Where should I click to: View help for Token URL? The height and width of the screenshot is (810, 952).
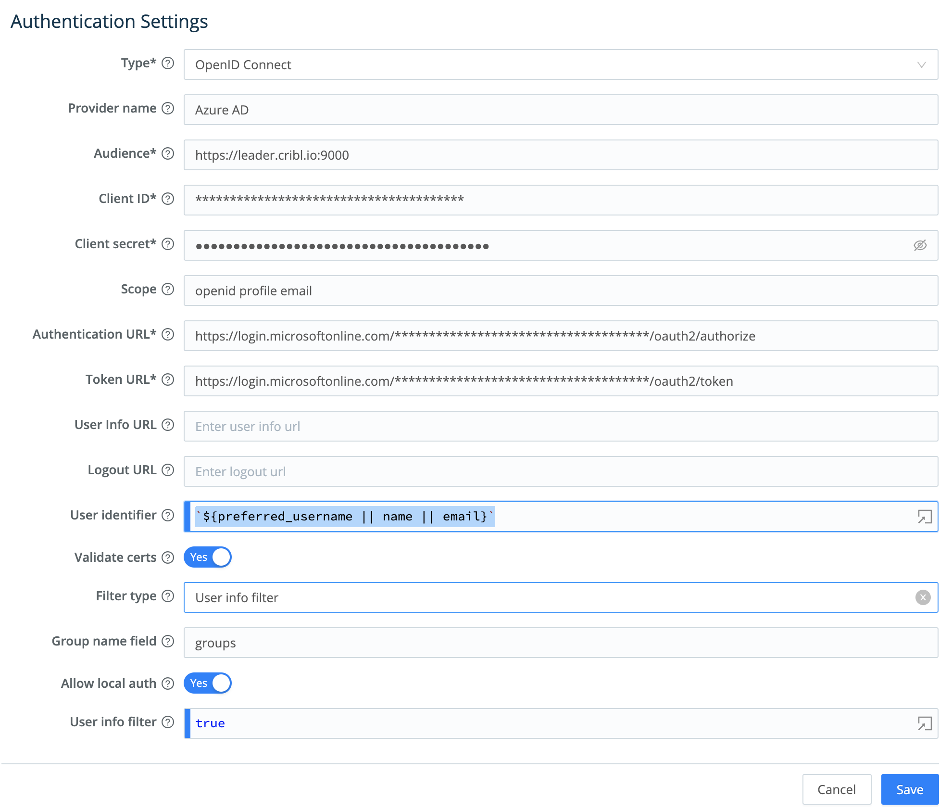pos(167,380)
